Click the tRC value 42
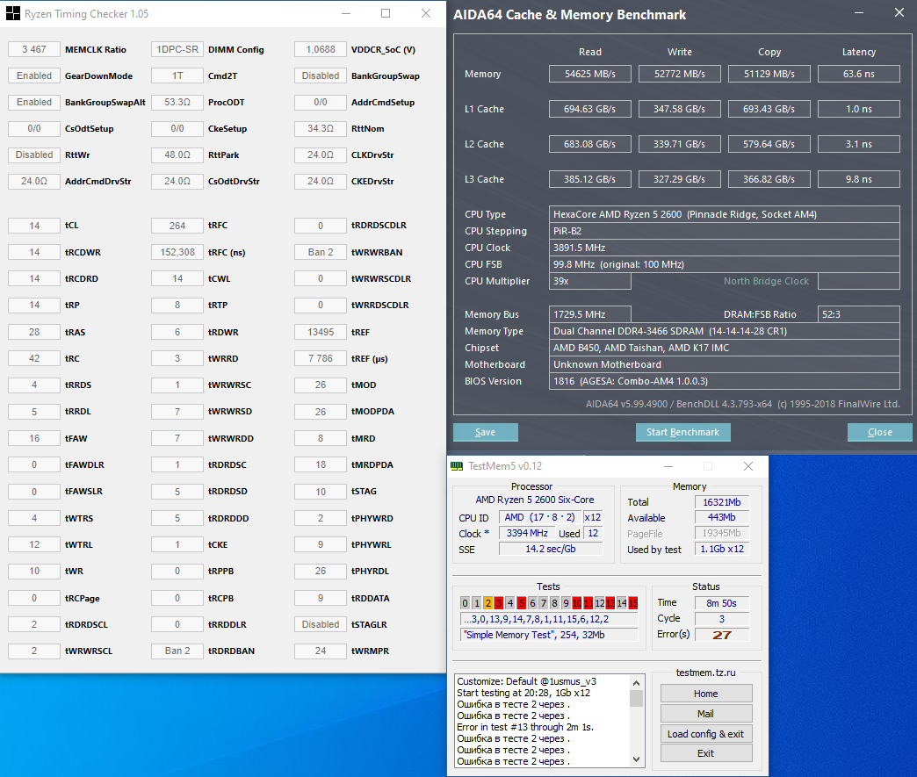Screen dimensions: 917x777 (x=34, y=358)
